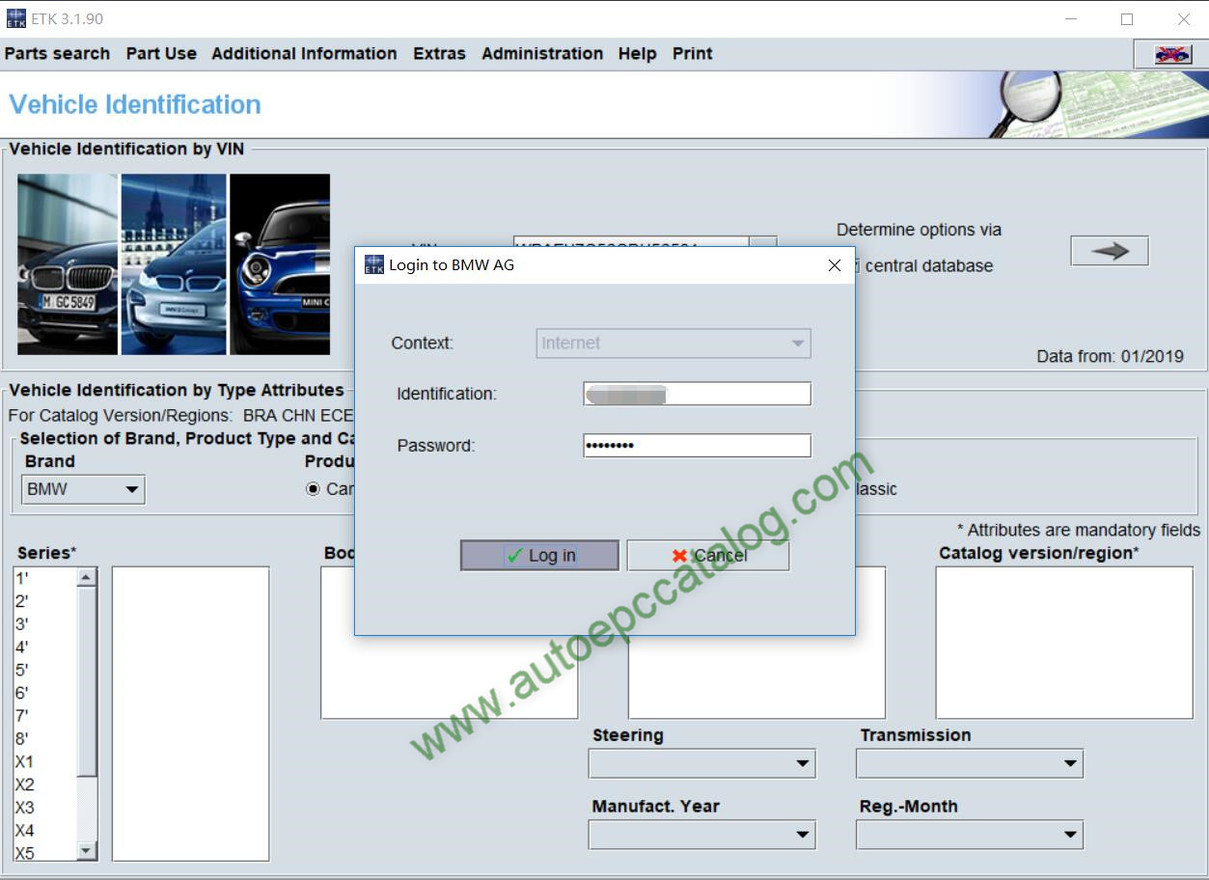Image resolution: width=1209 pixels, height=880 pixels.
Task: Click the model list box beside Series
Action: click(191, 713)
